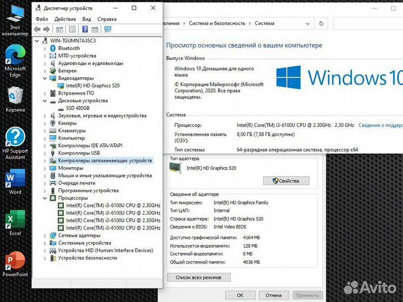Click Отмена in adapter properties dialog
This screenshot has height=302, width=403.
pyautogui.click(x=274, y=295)
